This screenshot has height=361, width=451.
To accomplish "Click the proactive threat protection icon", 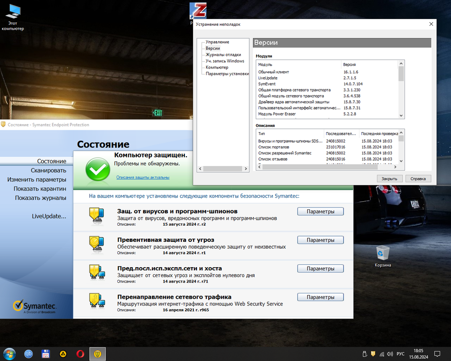I will [x=97, y=245].
